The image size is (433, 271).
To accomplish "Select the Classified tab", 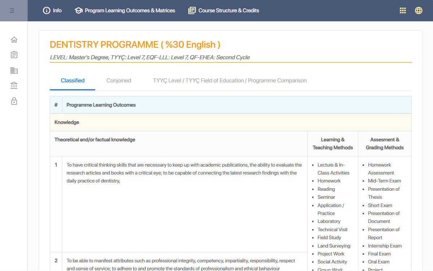I will 73,81.
